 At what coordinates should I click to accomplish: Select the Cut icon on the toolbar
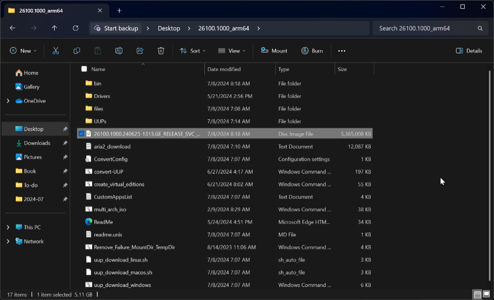(x=56, y=51)
